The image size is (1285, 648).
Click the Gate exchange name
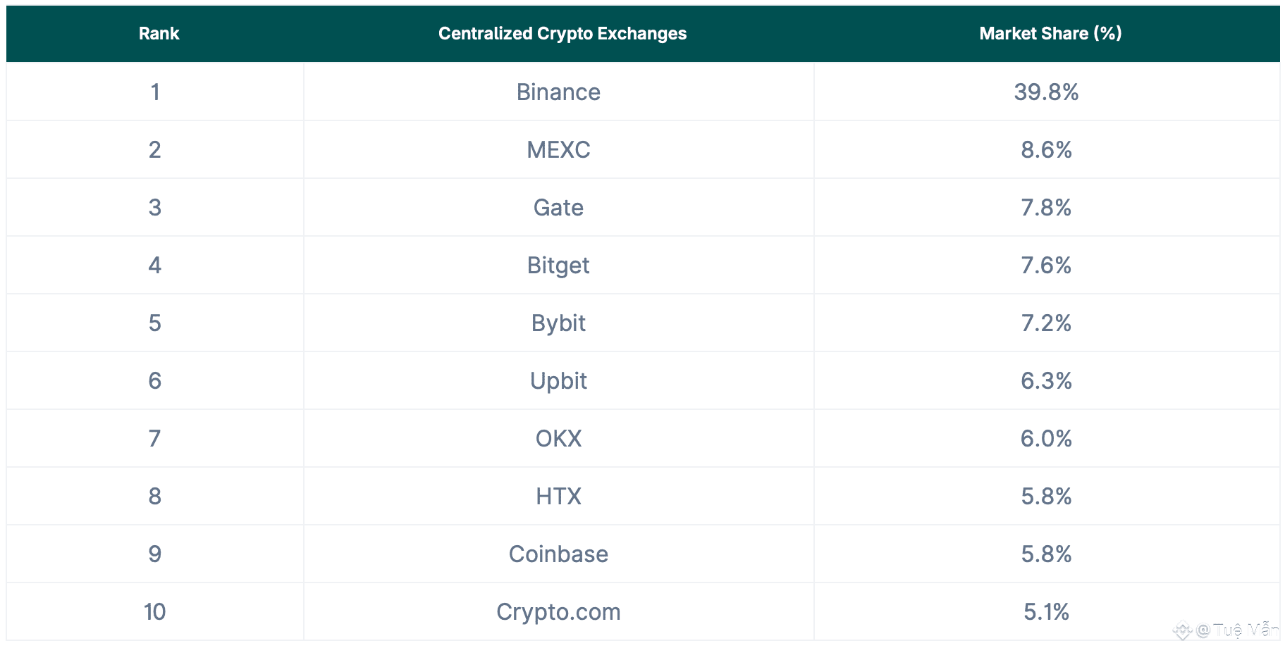(x=558, y=208)
